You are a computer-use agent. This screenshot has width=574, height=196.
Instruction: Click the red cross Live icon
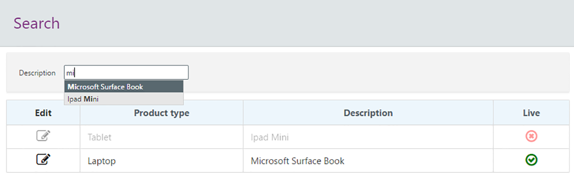point(531,137)
